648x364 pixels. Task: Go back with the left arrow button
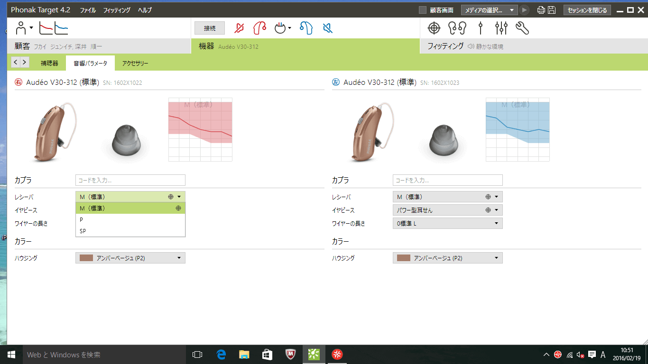(16, 62)
